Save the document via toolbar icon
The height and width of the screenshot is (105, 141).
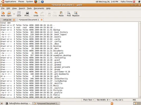coord(19,14)
